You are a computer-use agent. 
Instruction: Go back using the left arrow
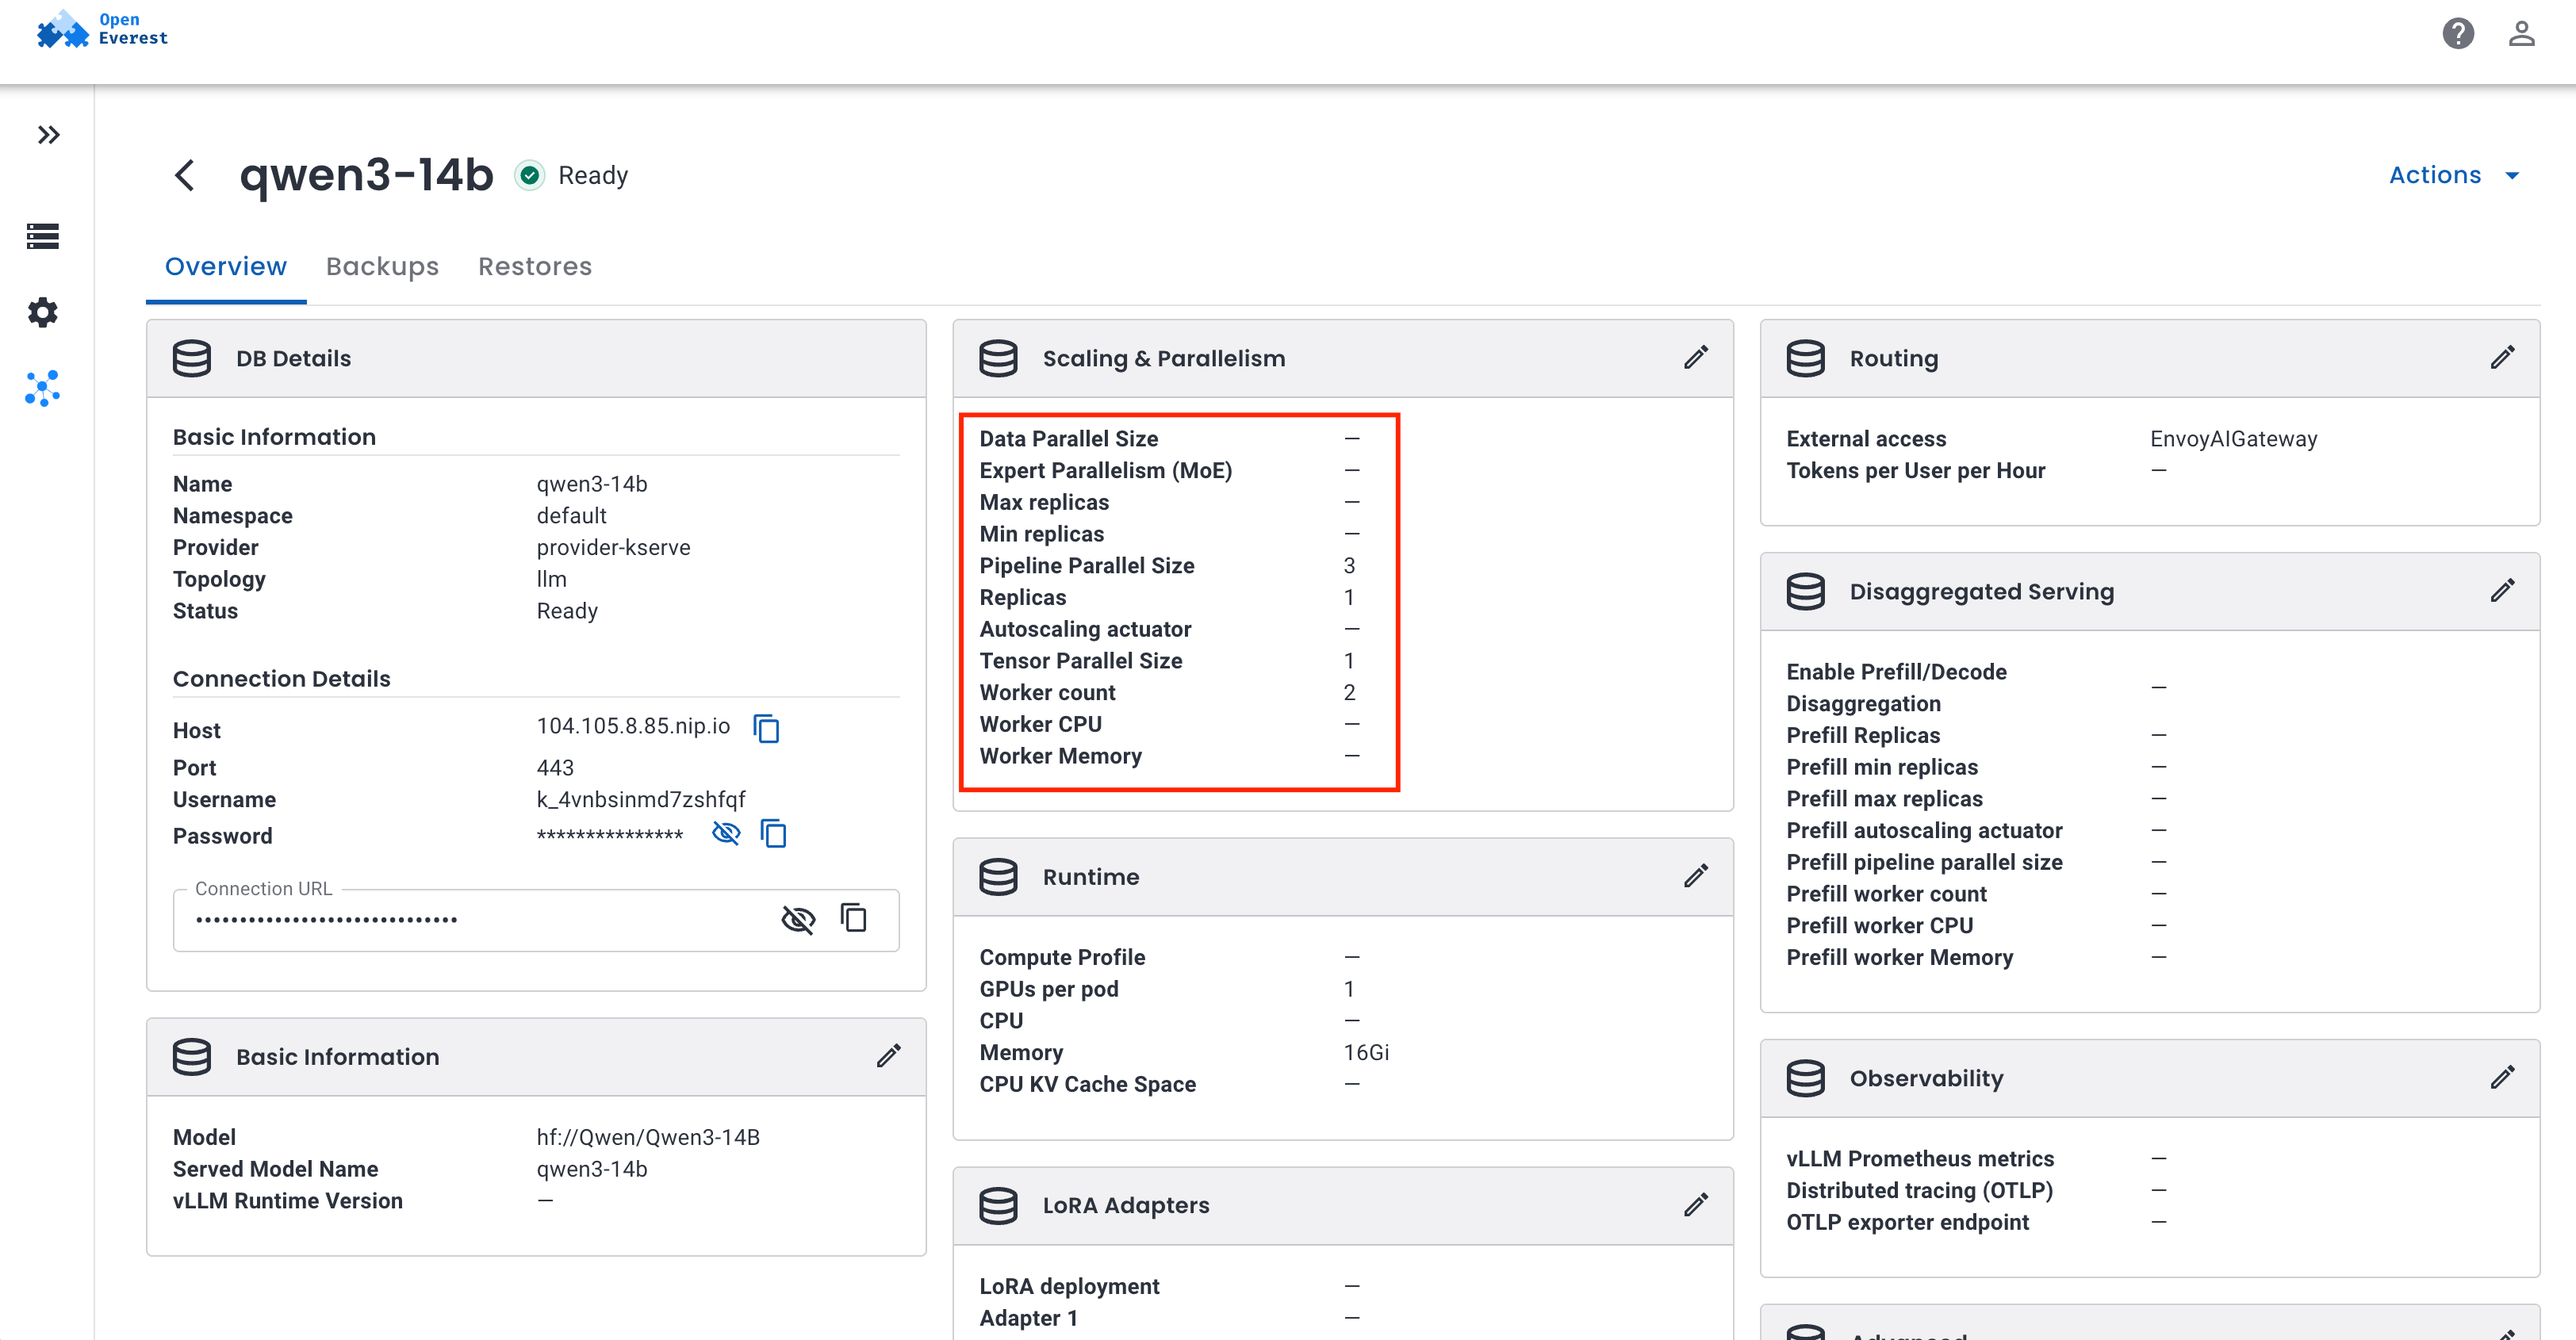185,175
